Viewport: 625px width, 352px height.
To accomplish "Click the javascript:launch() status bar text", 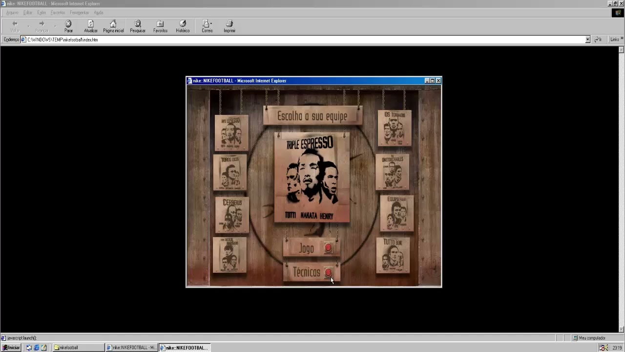I will point(22,338).
